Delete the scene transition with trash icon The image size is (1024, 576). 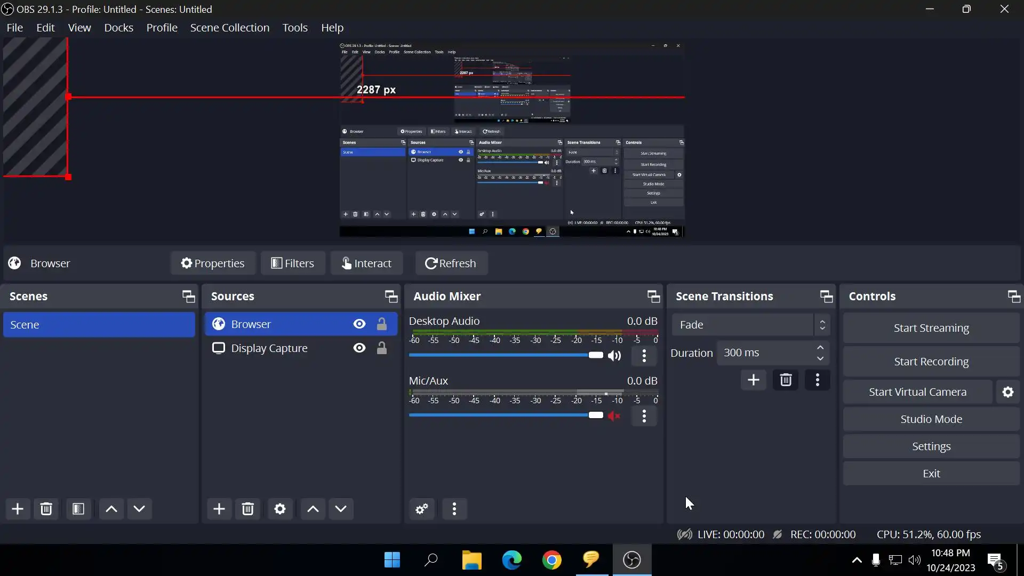(x=786, y=380)
